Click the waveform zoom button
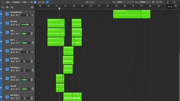 tap(153, 2)
